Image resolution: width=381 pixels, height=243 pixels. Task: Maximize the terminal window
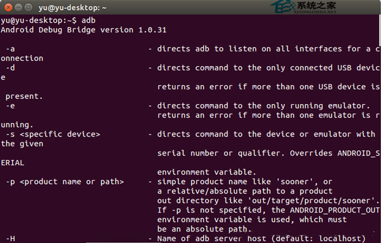pos(29,8)
